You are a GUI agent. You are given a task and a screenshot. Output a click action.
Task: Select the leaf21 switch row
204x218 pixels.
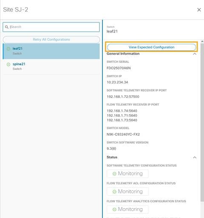[51, 51]
